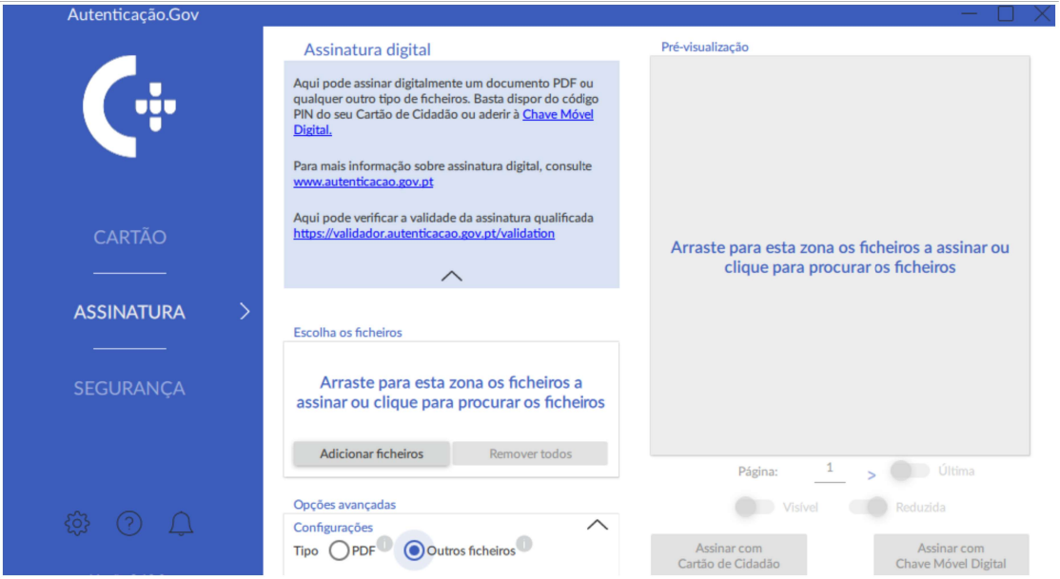The image size is (1060, 579).
Task: Open the Cartão menu section
Action: 129,238
